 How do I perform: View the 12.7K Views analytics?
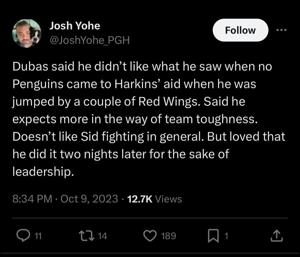[154, 199]
